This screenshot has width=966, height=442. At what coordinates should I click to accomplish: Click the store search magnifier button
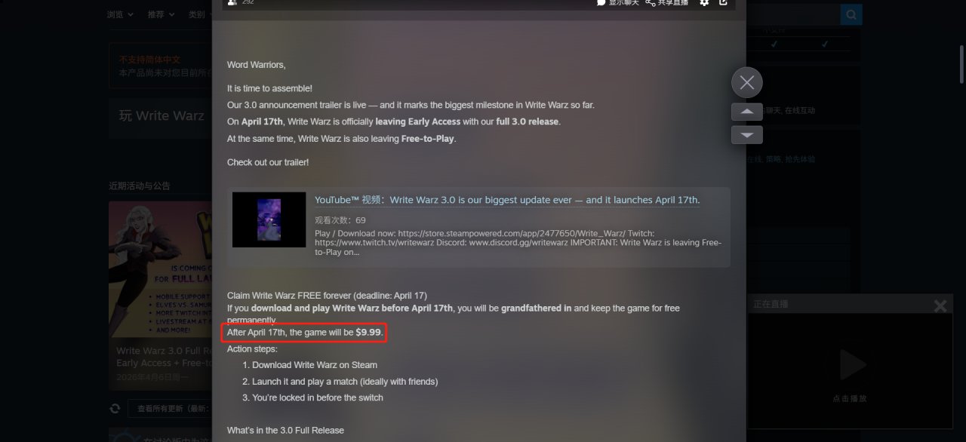851,14
